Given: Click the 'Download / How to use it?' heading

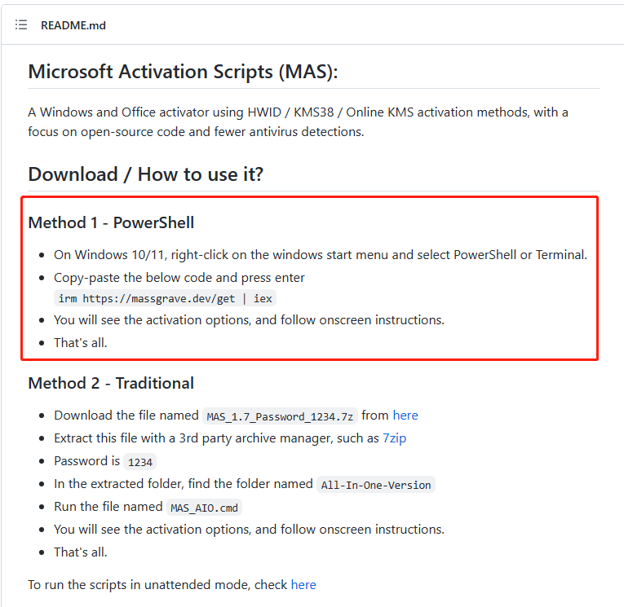Looking at the screenshot, I should 146,174.
